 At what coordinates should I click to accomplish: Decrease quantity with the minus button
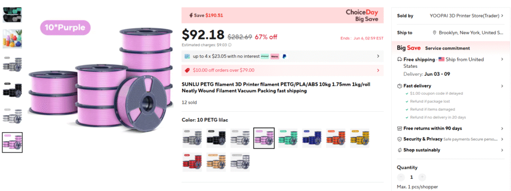click(x=401, y=178)
